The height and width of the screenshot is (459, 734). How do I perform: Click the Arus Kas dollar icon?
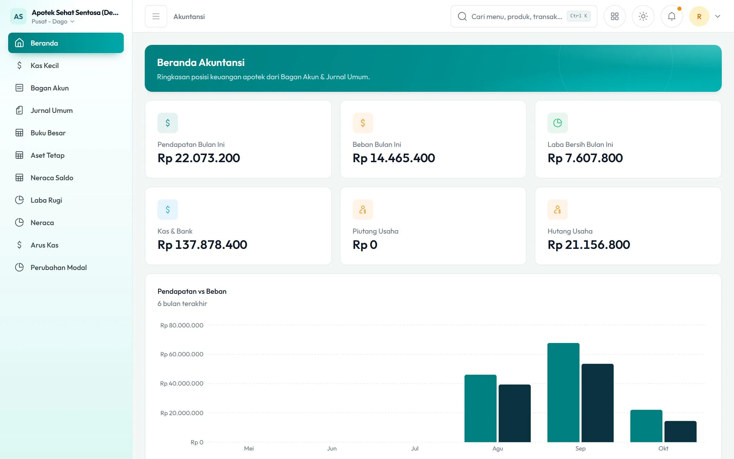[19, 245]
